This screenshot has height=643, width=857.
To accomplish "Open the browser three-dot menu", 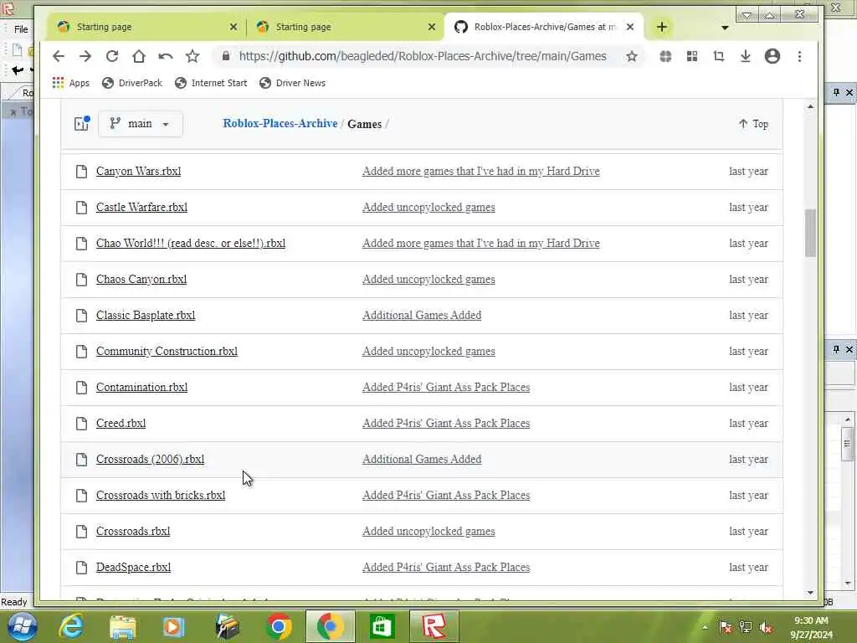I will (799, 56).
